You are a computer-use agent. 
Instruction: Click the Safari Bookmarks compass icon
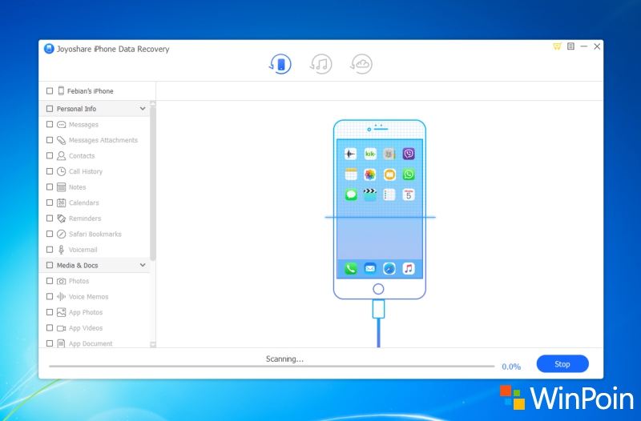point(61,234)
